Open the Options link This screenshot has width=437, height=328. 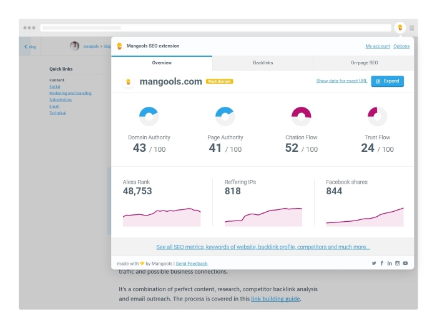tap(401, 46)
